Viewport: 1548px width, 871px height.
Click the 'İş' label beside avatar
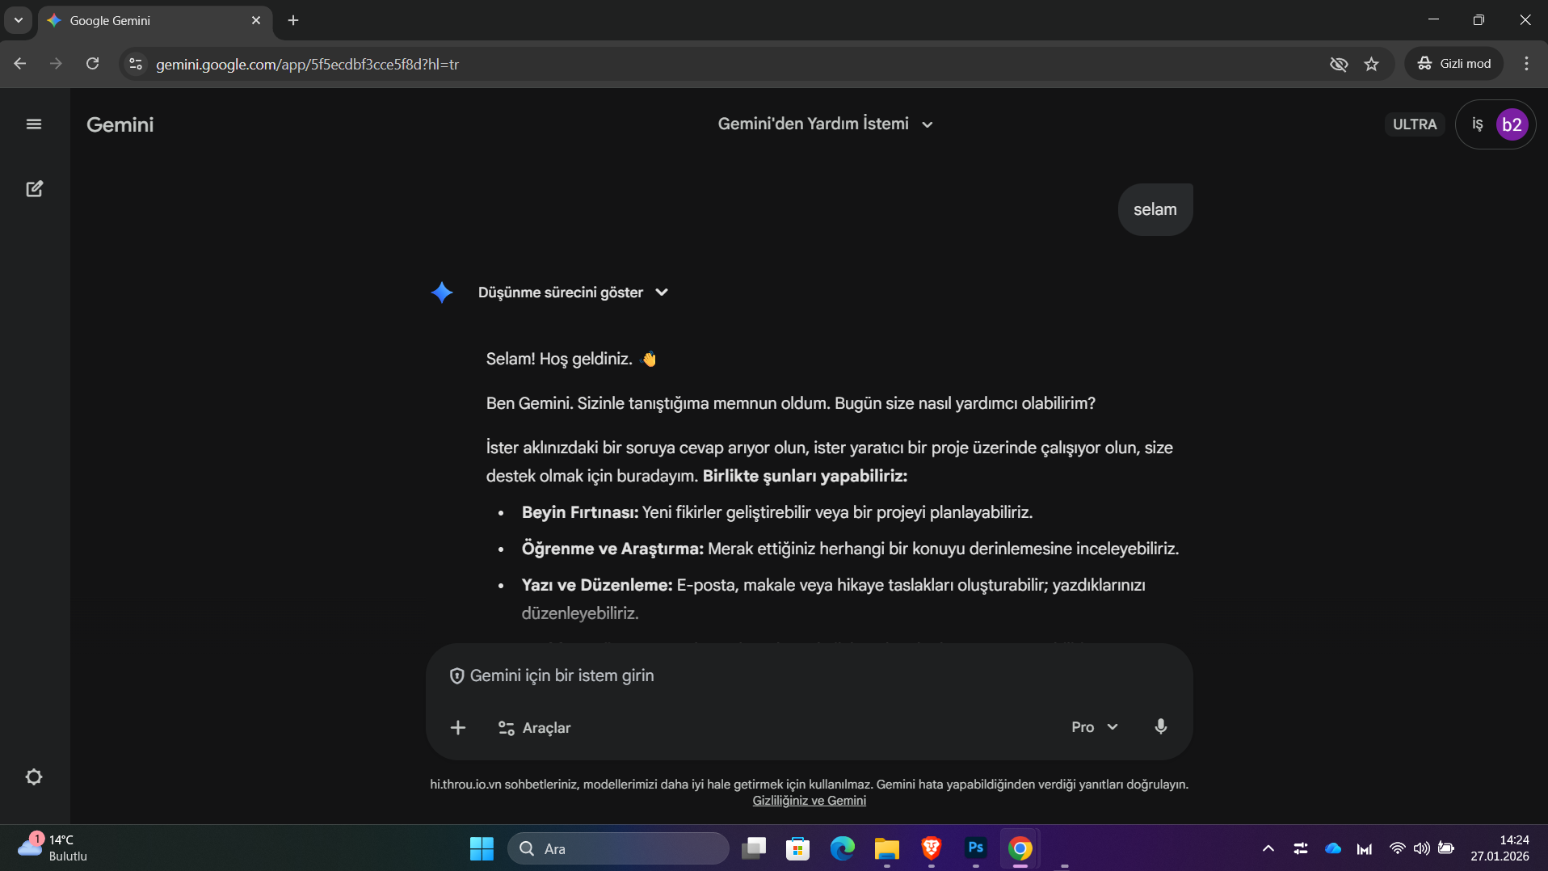1477,124
